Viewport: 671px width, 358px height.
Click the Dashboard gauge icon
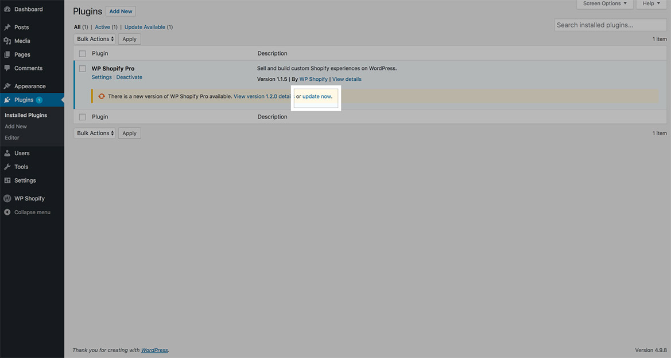tap(7, 9)
